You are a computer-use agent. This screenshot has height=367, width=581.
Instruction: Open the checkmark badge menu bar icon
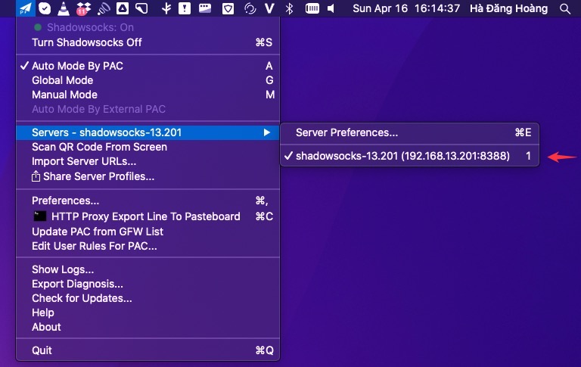(x=45, y=8)
